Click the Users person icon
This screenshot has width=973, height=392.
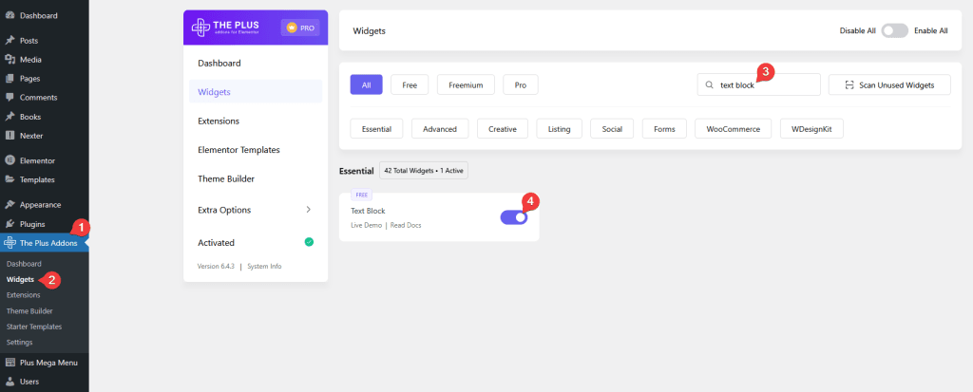point(10,382)
